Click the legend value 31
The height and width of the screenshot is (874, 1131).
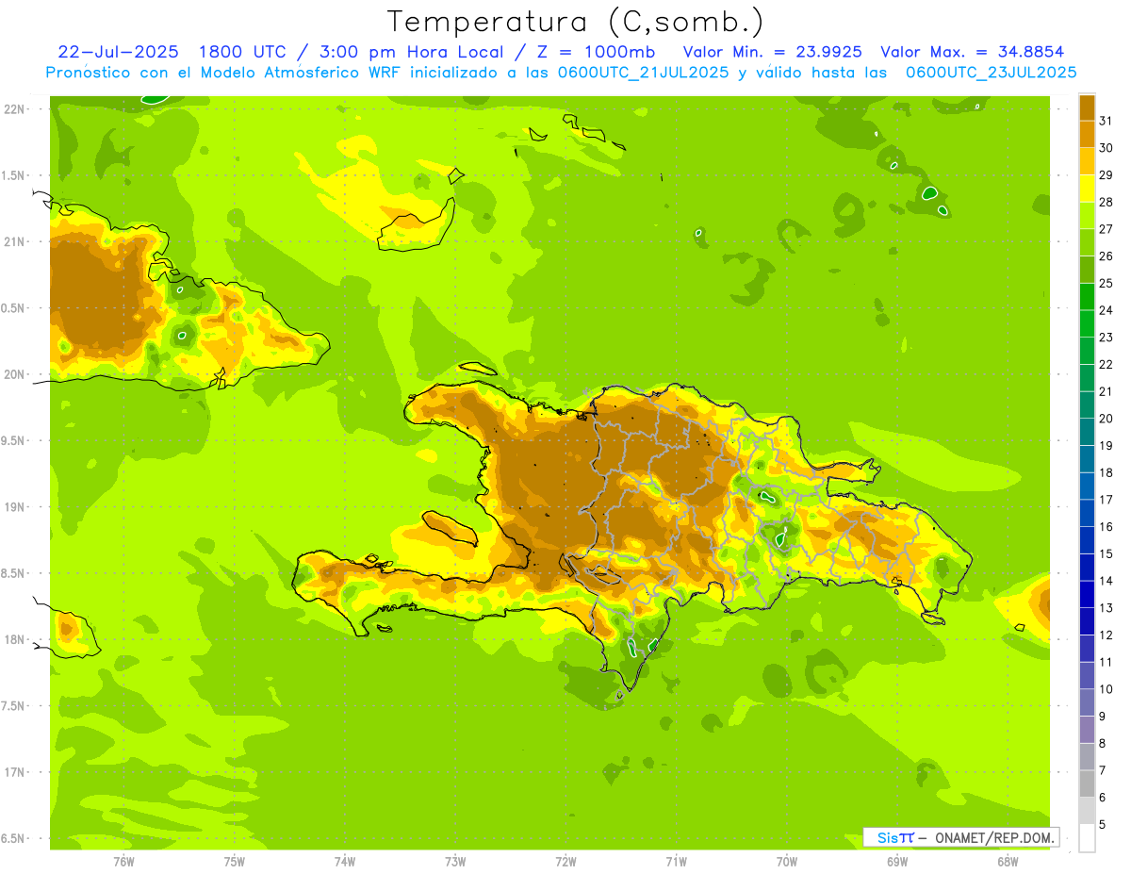[x=1106, y=121]
